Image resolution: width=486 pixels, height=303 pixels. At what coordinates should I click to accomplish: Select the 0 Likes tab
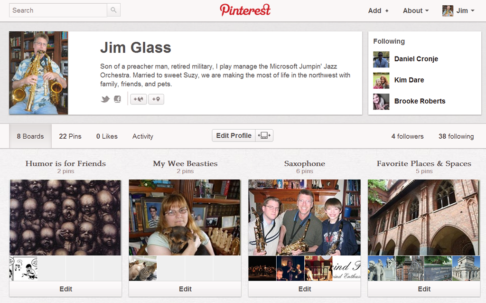click(x=107, y=136)
